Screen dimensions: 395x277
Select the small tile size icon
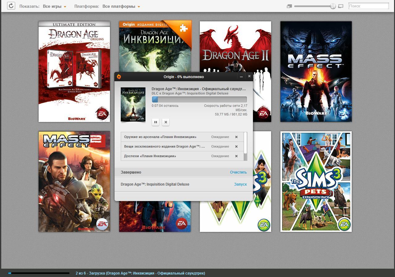(x=289, y=6)
